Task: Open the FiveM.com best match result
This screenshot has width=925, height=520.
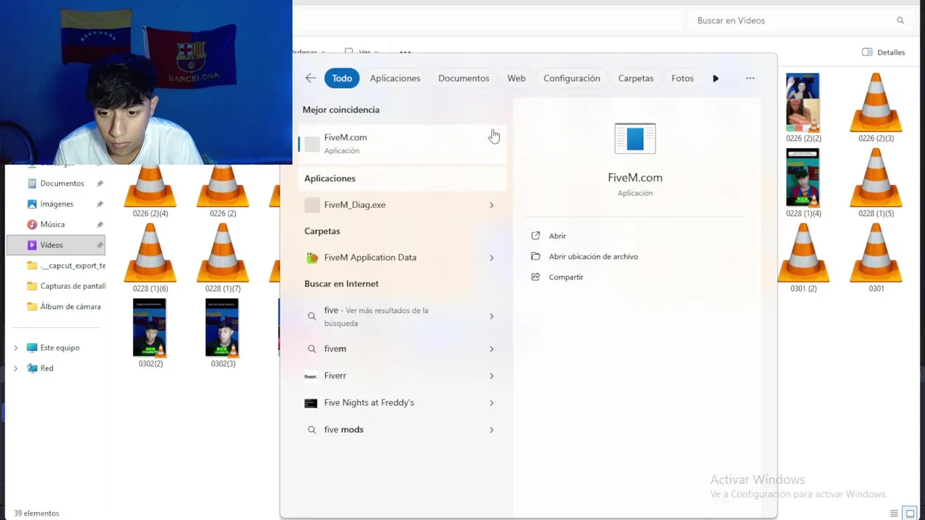Action: pyautogui.click(x=402, y=144)
